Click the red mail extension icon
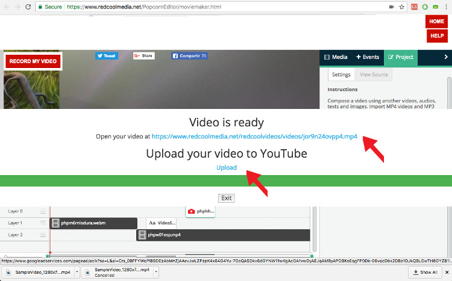The image size is (452, 281). point(415,7)
